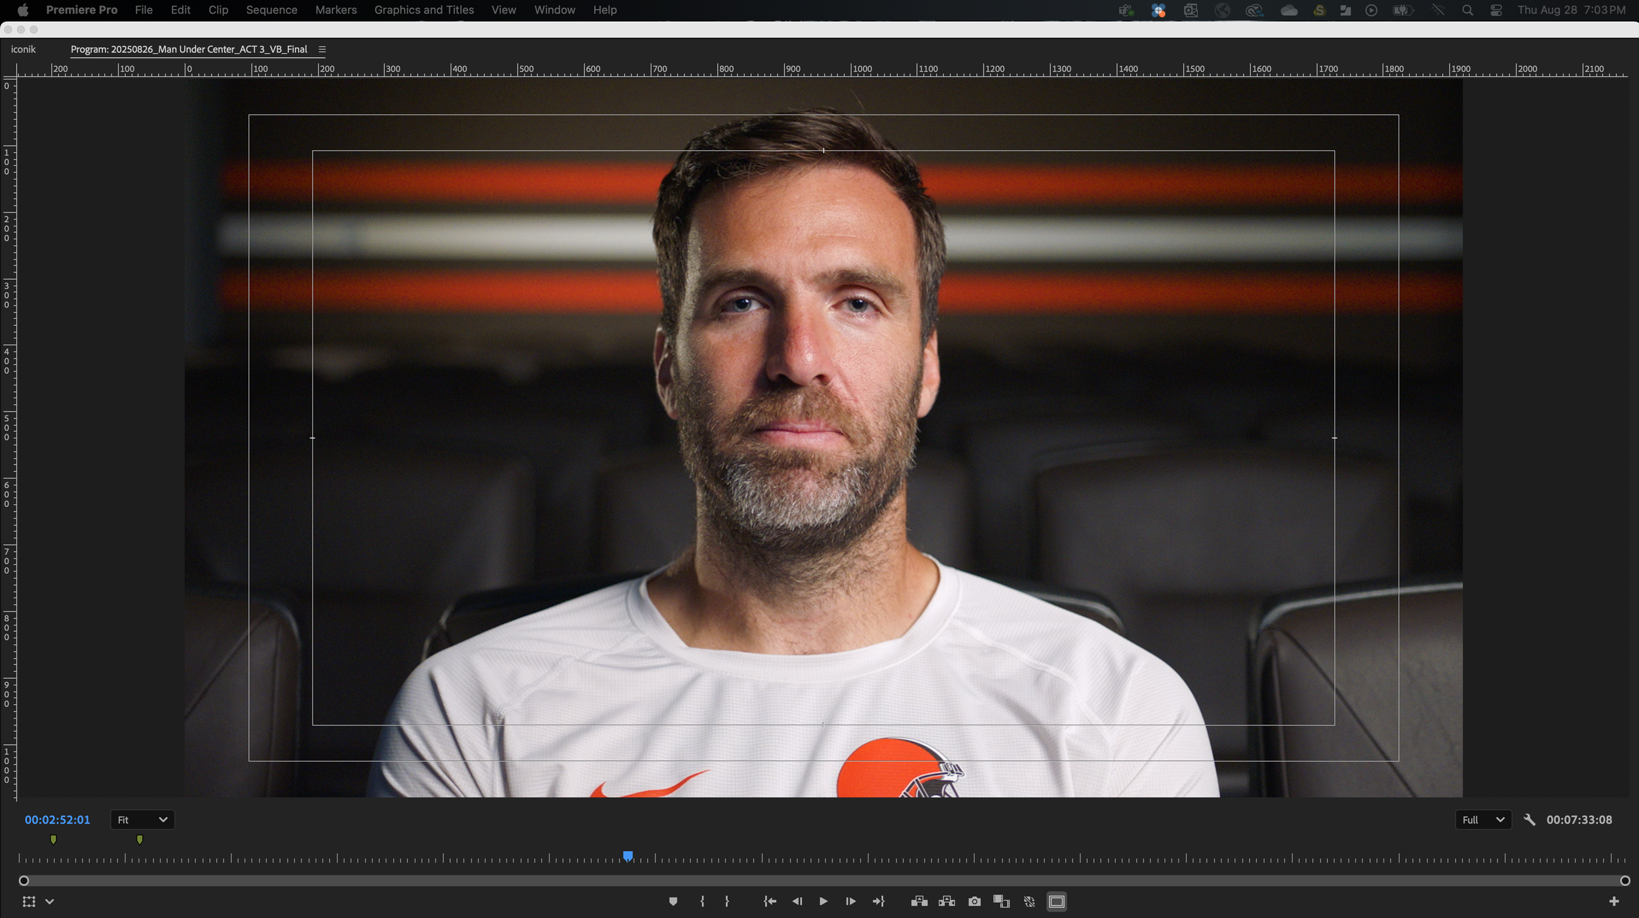Open the Fit zoom level dropdown
This screenshot has height=918, width=1639.
[142, 820]
